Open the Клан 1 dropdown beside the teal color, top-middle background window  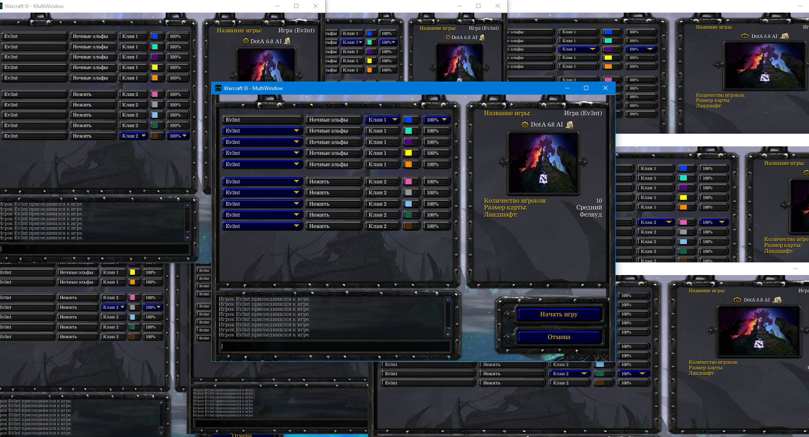coord(352,42)
